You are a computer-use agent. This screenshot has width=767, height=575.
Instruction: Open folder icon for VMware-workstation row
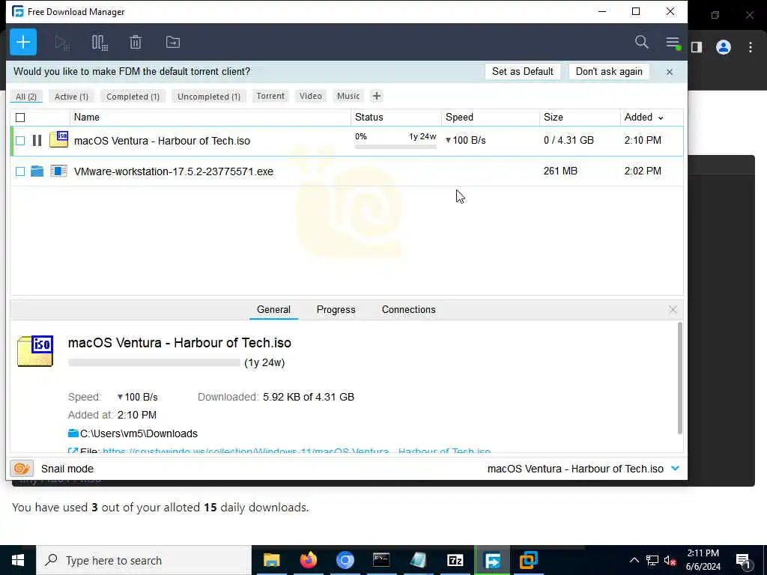(x=37, y=171)
